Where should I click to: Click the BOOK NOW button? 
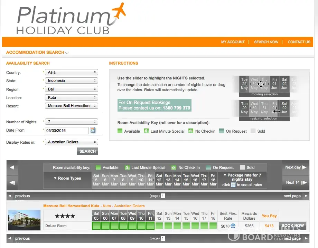point(292,226)
